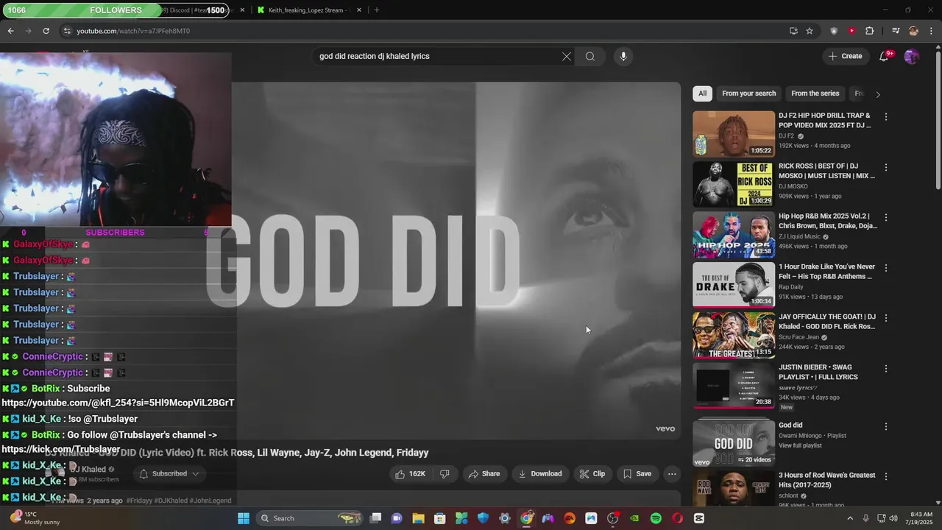Open options for God did playlist

click(886, 426)
